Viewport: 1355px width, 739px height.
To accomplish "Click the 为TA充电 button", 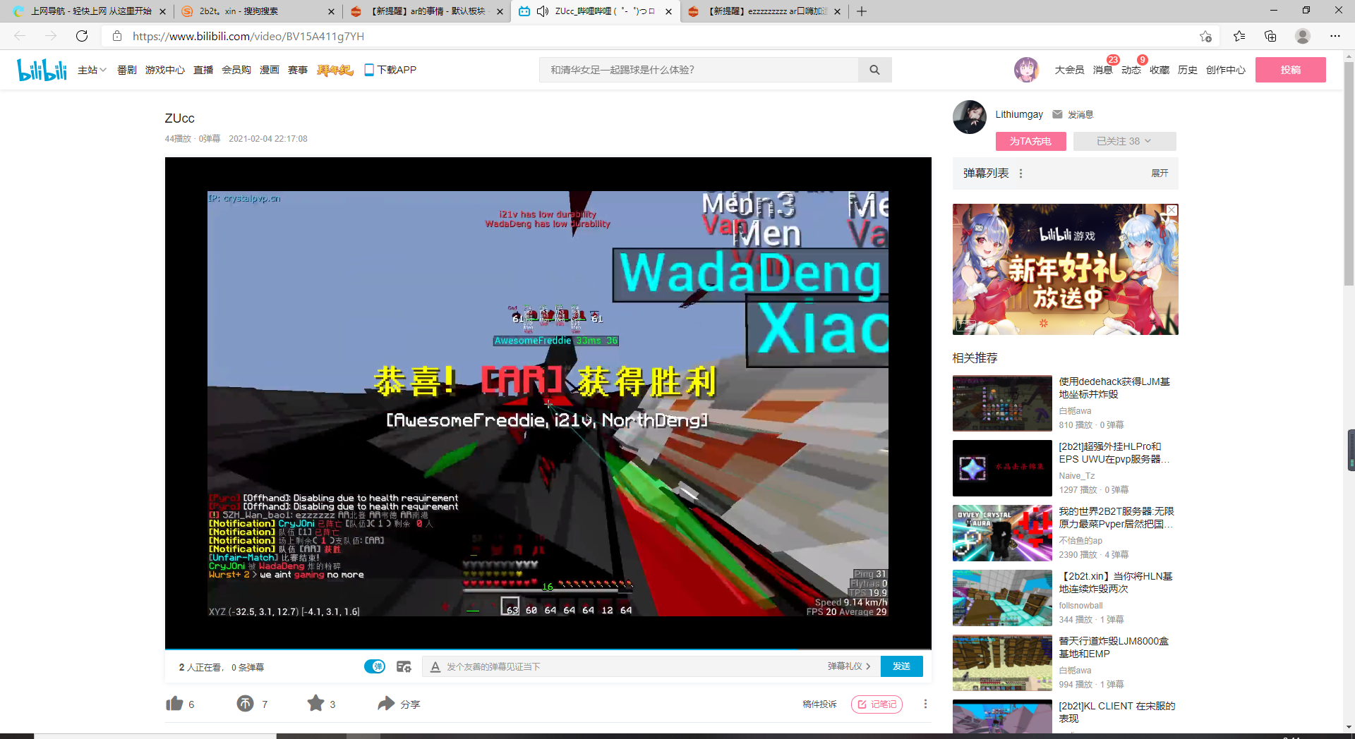I will tap(1030, 141).
